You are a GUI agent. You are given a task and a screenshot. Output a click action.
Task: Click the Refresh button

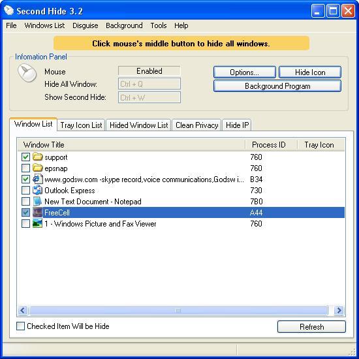click(311, 327)
